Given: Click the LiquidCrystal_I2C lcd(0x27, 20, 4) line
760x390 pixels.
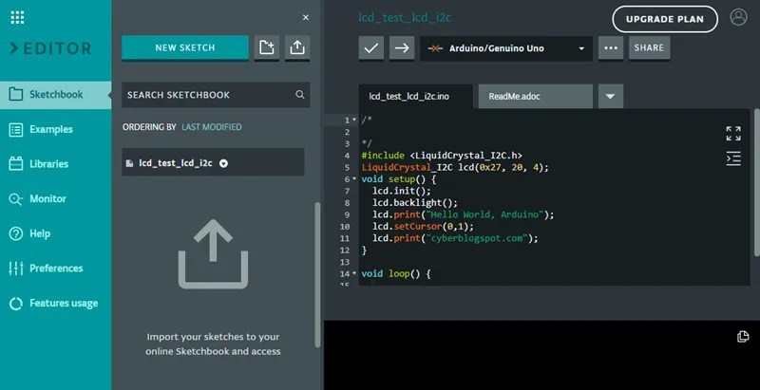Looking at the screenshot, I should click(455, 167).
